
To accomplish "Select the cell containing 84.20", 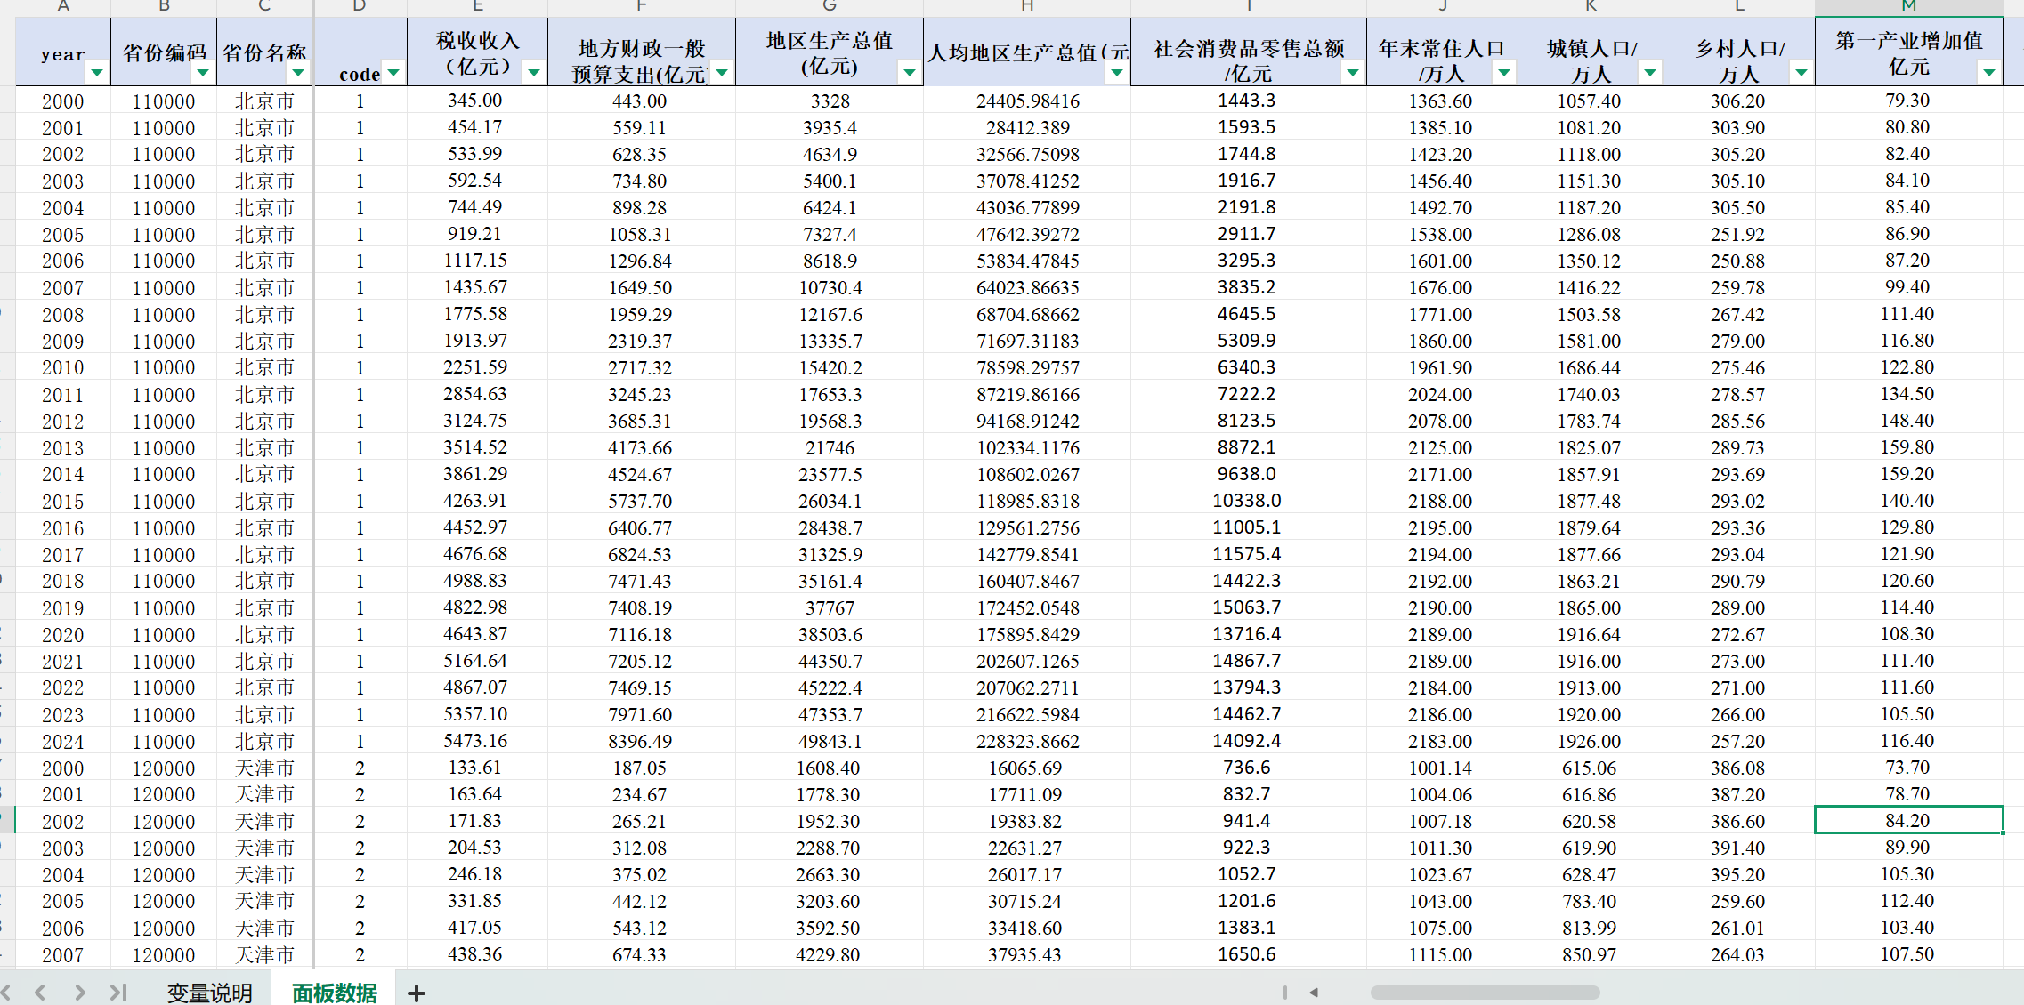I will 1908,820.
